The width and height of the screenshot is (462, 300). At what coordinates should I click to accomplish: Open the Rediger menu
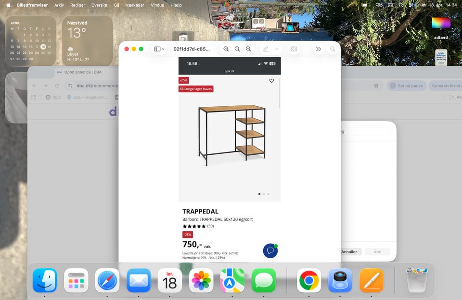tap(77, 5)
